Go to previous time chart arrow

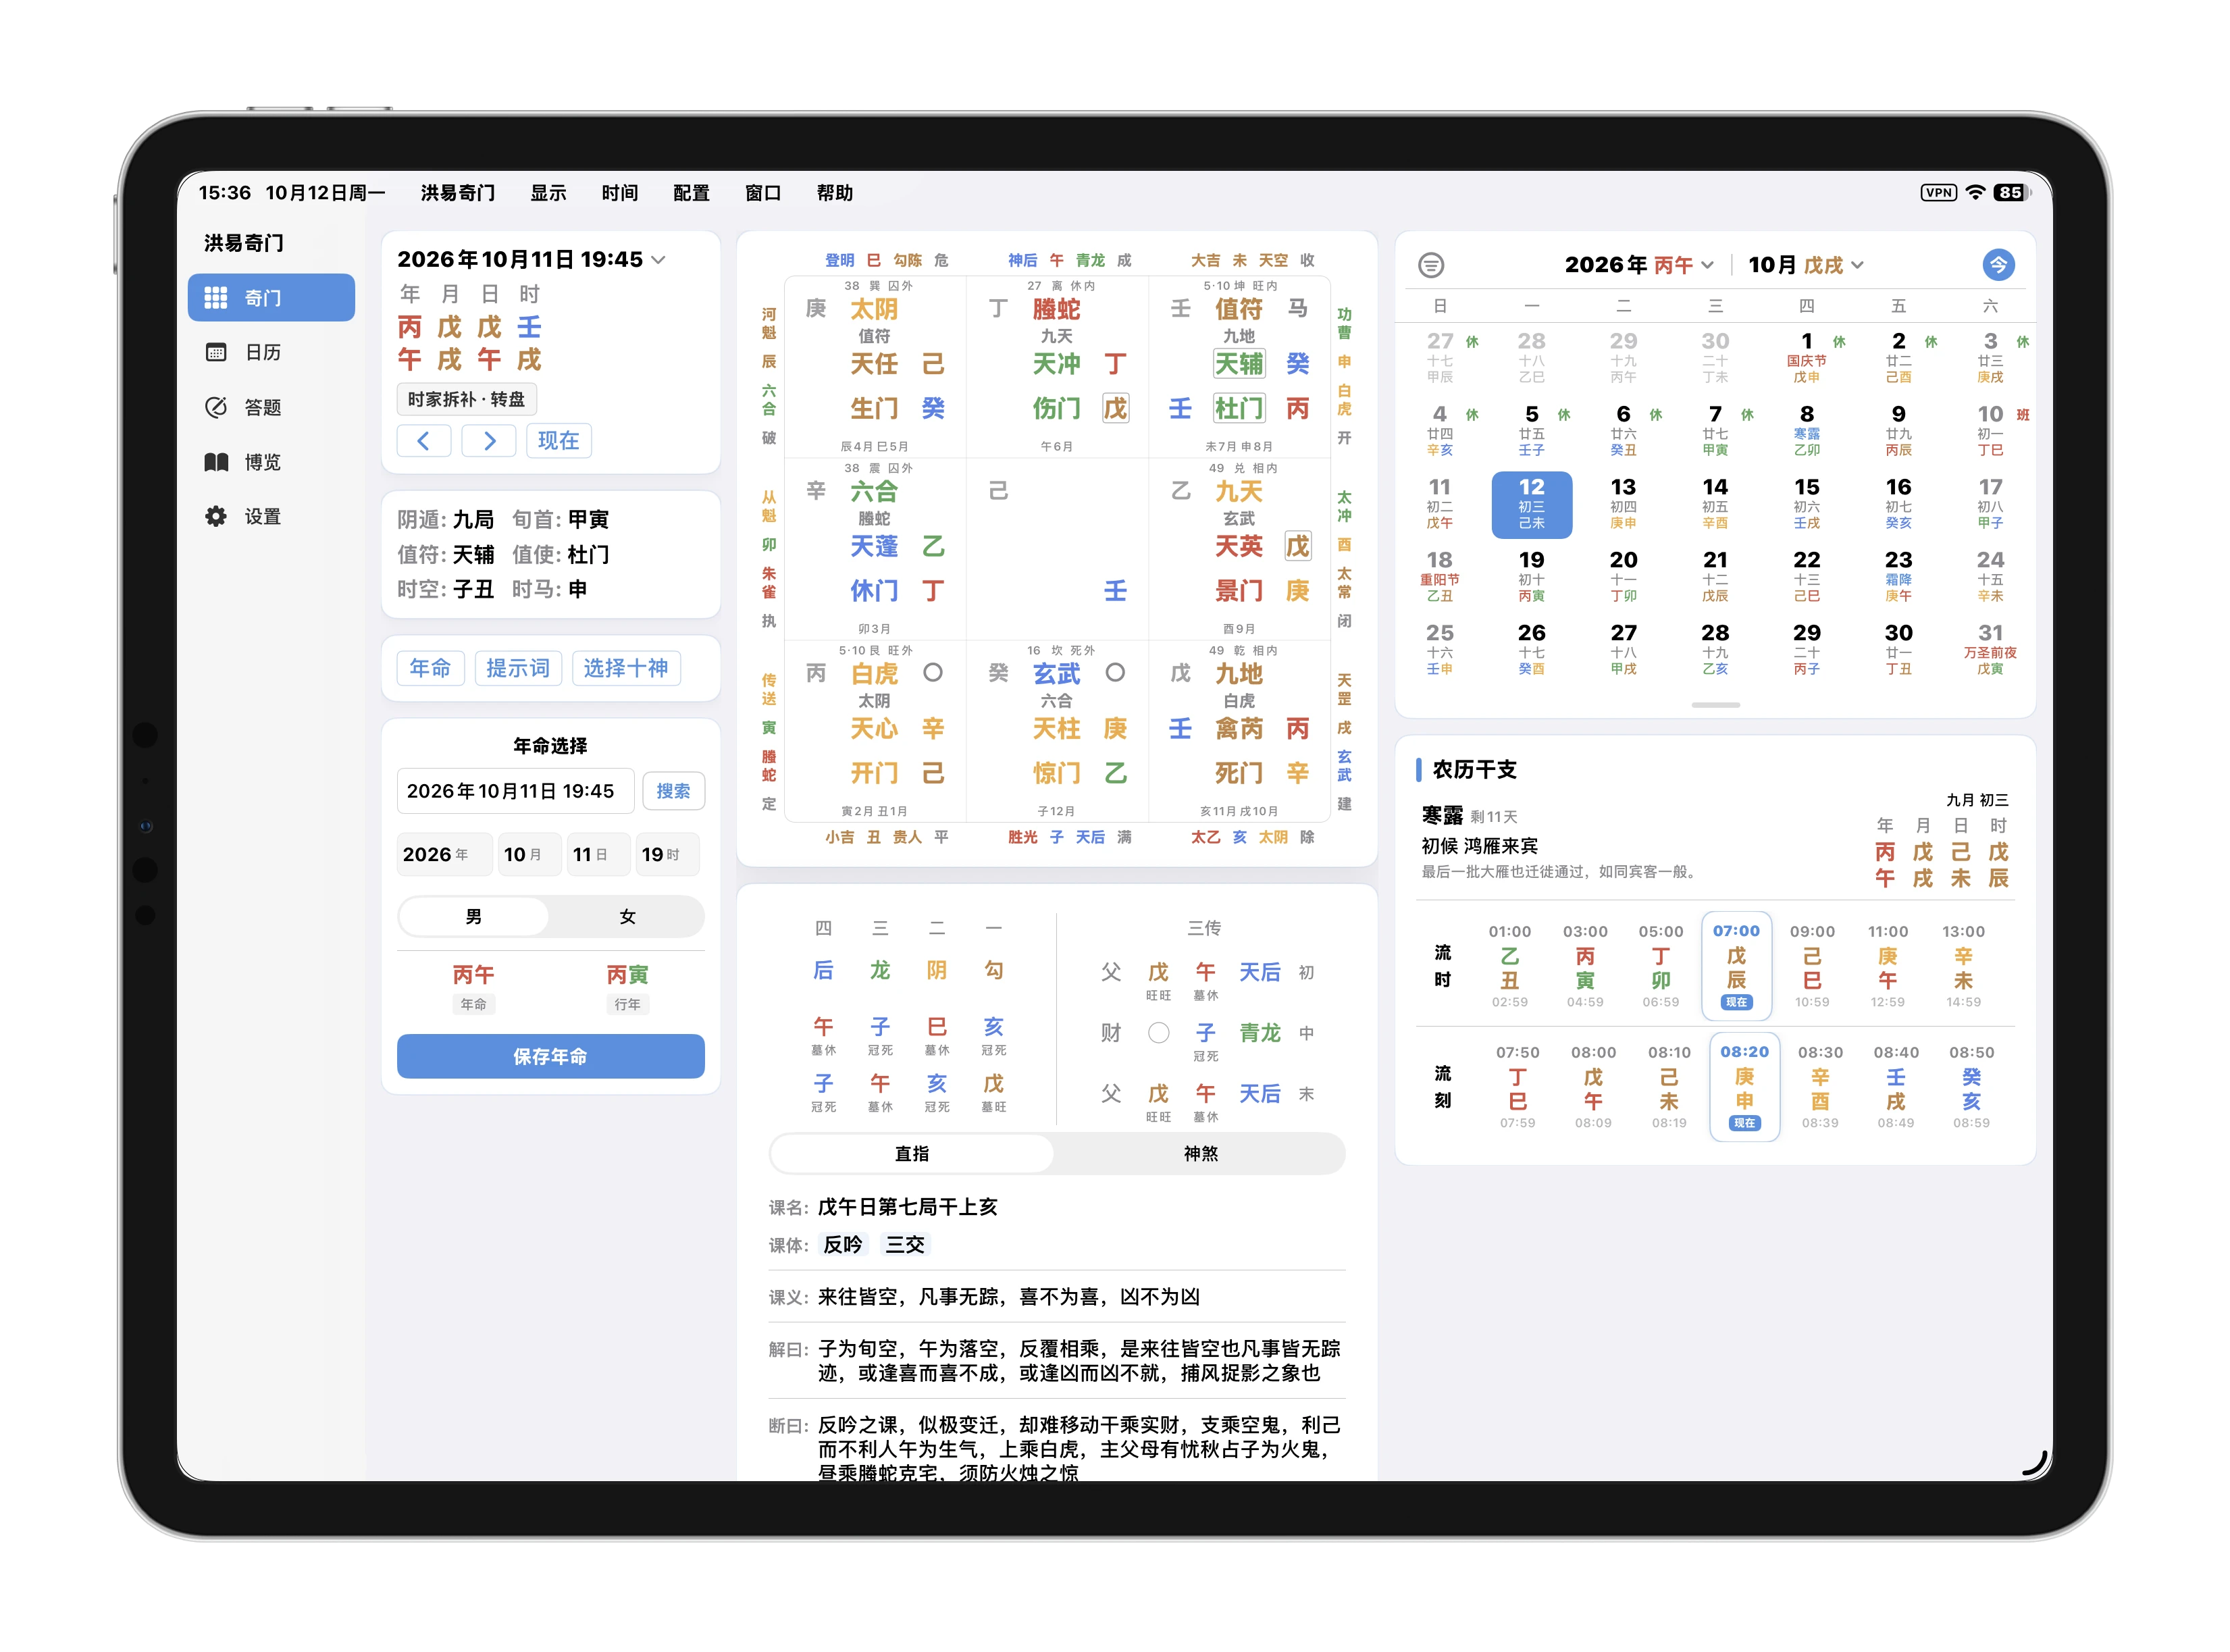click(424, 441)
